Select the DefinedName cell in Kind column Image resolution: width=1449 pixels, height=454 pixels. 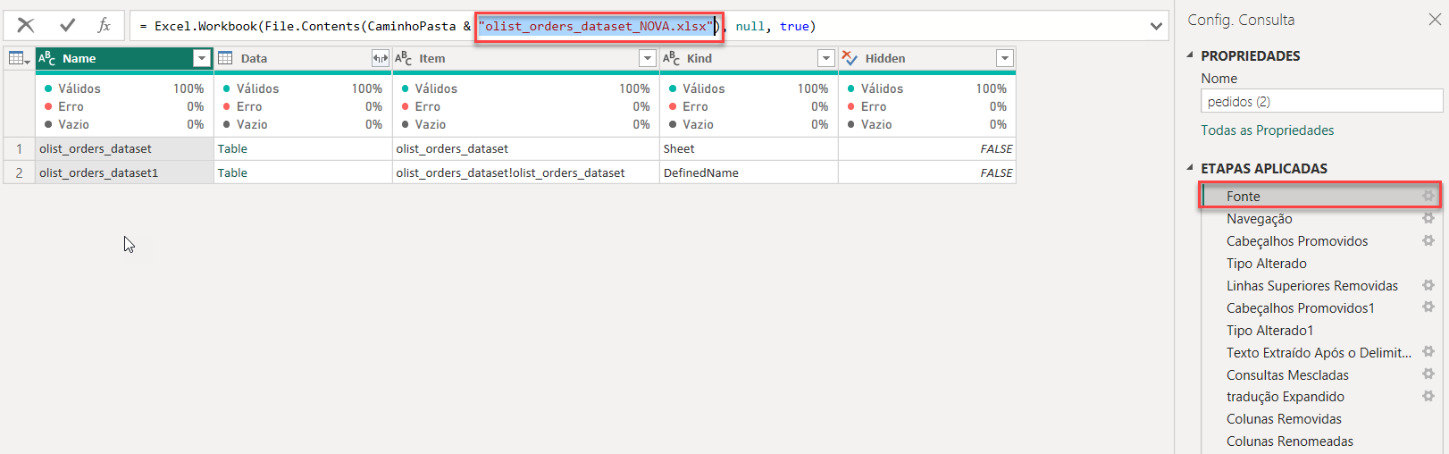click(749, 172)
